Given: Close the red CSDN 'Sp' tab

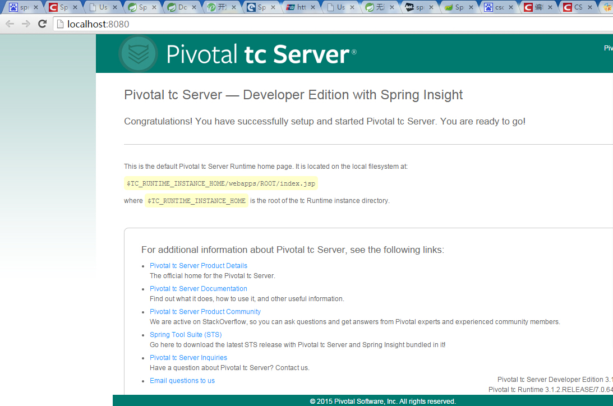Looking at the screenshot, I should (75, 7).
